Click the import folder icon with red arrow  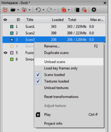[x=24, y=10]
